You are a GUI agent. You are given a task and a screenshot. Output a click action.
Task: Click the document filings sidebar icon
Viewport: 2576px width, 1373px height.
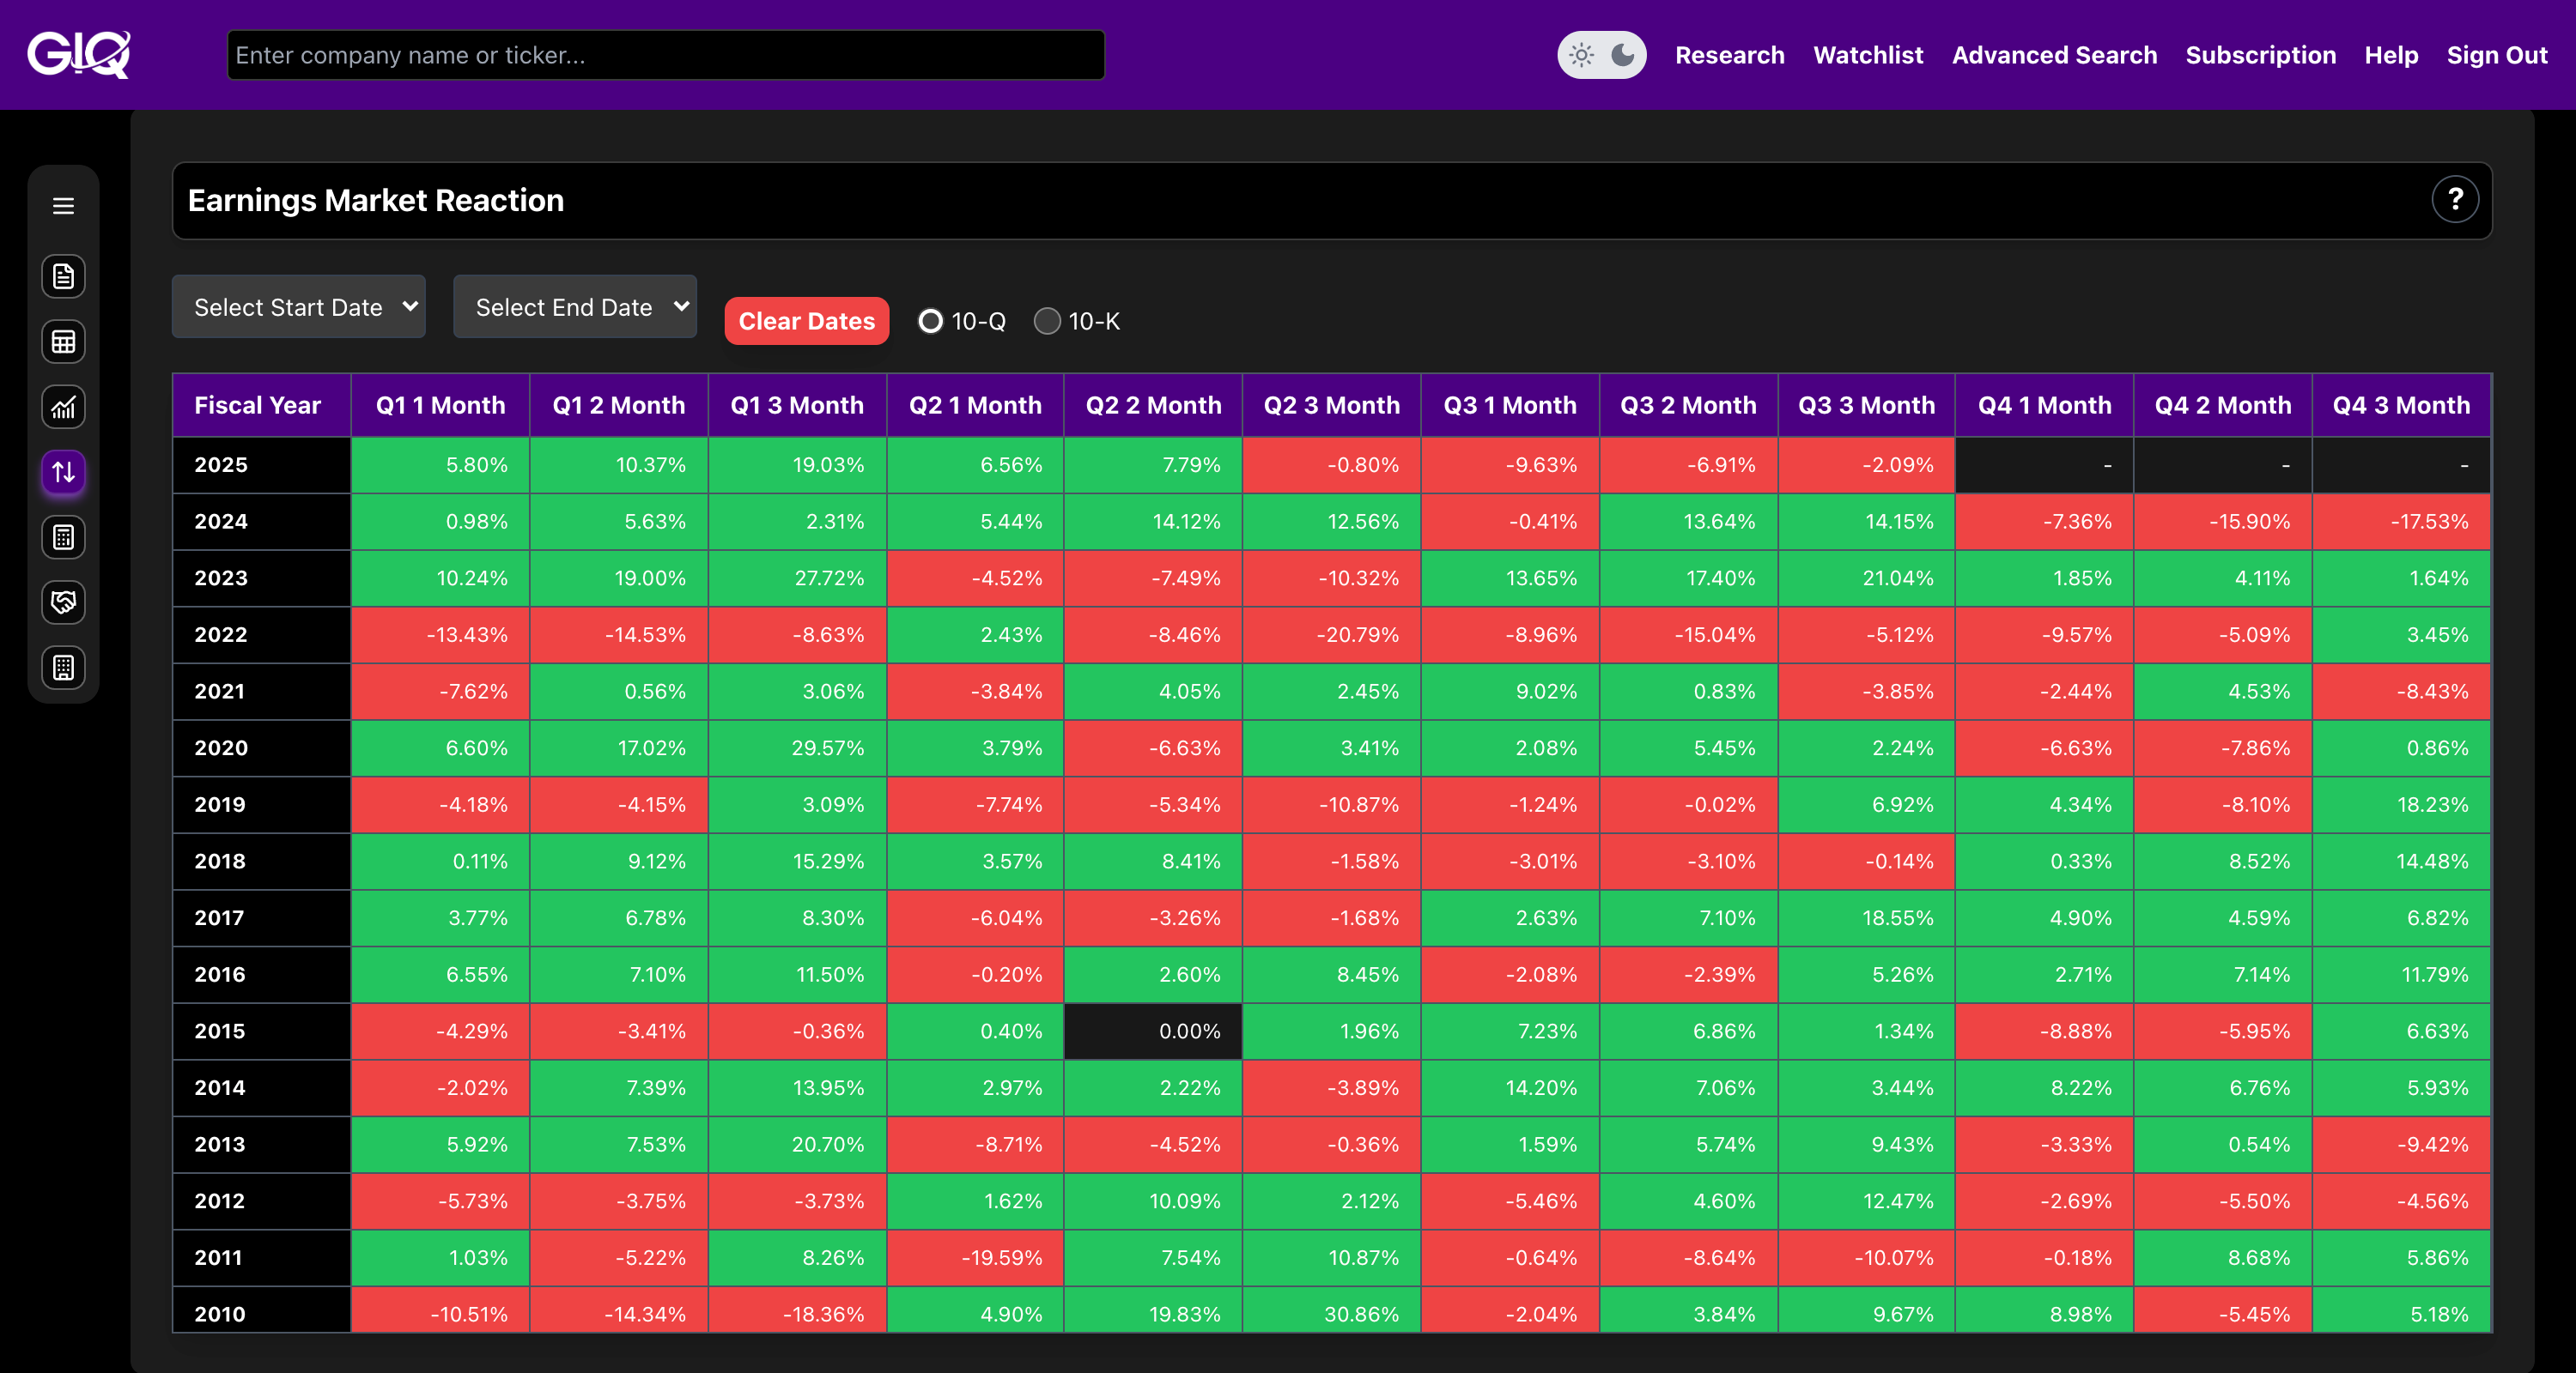point(63,277)
